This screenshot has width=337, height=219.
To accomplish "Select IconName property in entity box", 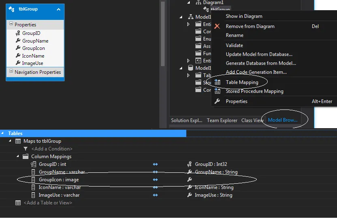I will point(33,56).
